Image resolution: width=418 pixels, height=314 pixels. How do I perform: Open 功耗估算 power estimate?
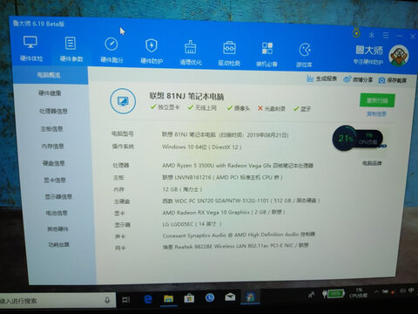59,244
